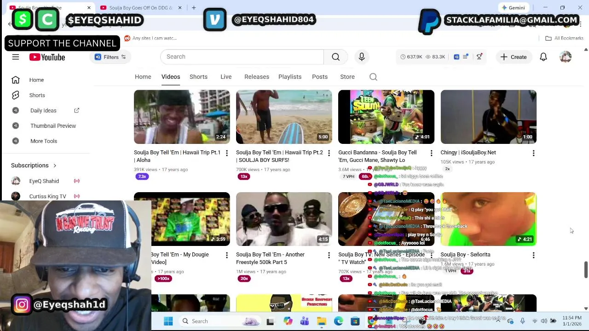Click the vidIQ trophy icon
The width and height of the screenshot is (589, 331).
(479, 57)
